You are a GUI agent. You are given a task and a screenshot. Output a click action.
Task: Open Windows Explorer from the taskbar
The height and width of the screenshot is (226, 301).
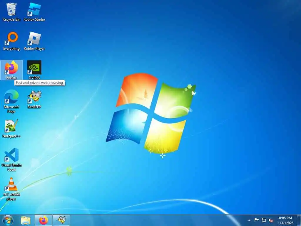[26, 220]
